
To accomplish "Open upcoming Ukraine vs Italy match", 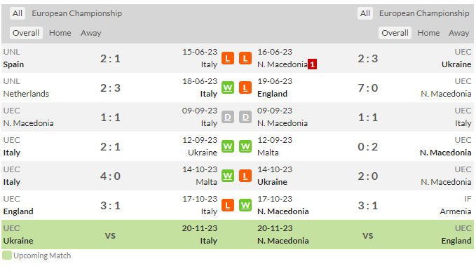I will point(110,234).
